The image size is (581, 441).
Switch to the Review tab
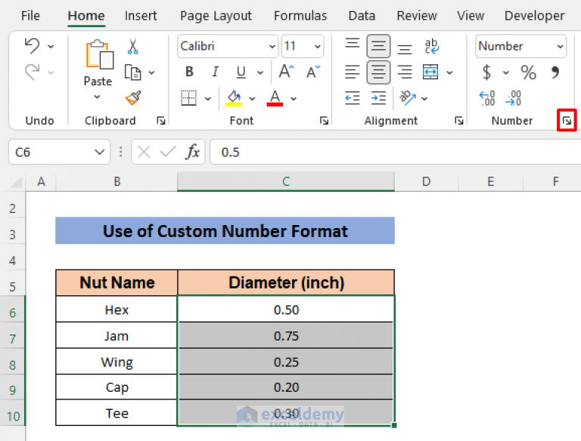417,16
